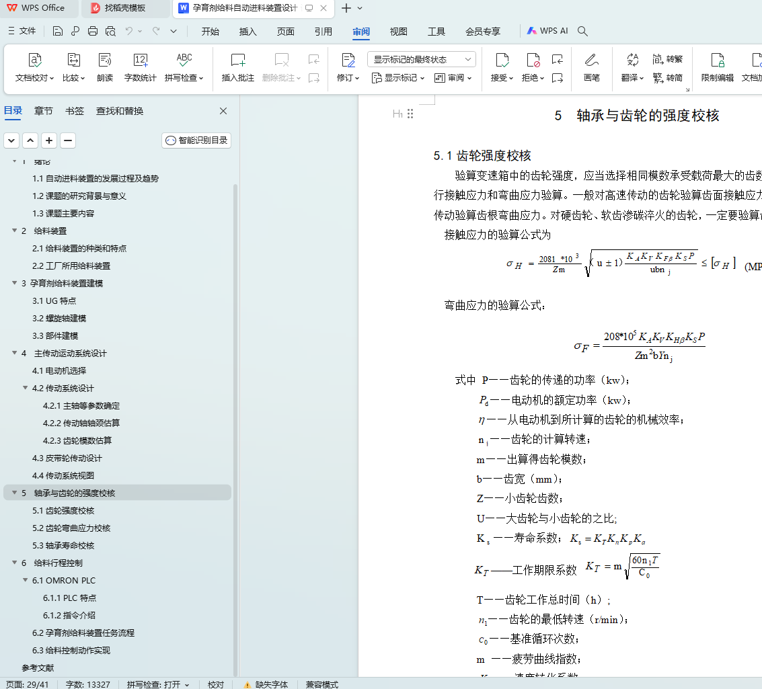Collapse the 4.2 传动系统设计 tree node
The image size is (762, 689).
[26, 387]
